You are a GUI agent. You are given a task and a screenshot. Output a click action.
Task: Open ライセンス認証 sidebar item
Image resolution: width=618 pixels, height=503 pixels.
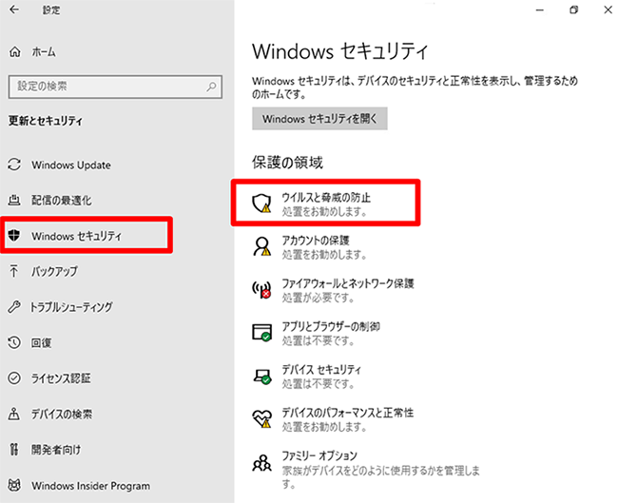[61, 378]
